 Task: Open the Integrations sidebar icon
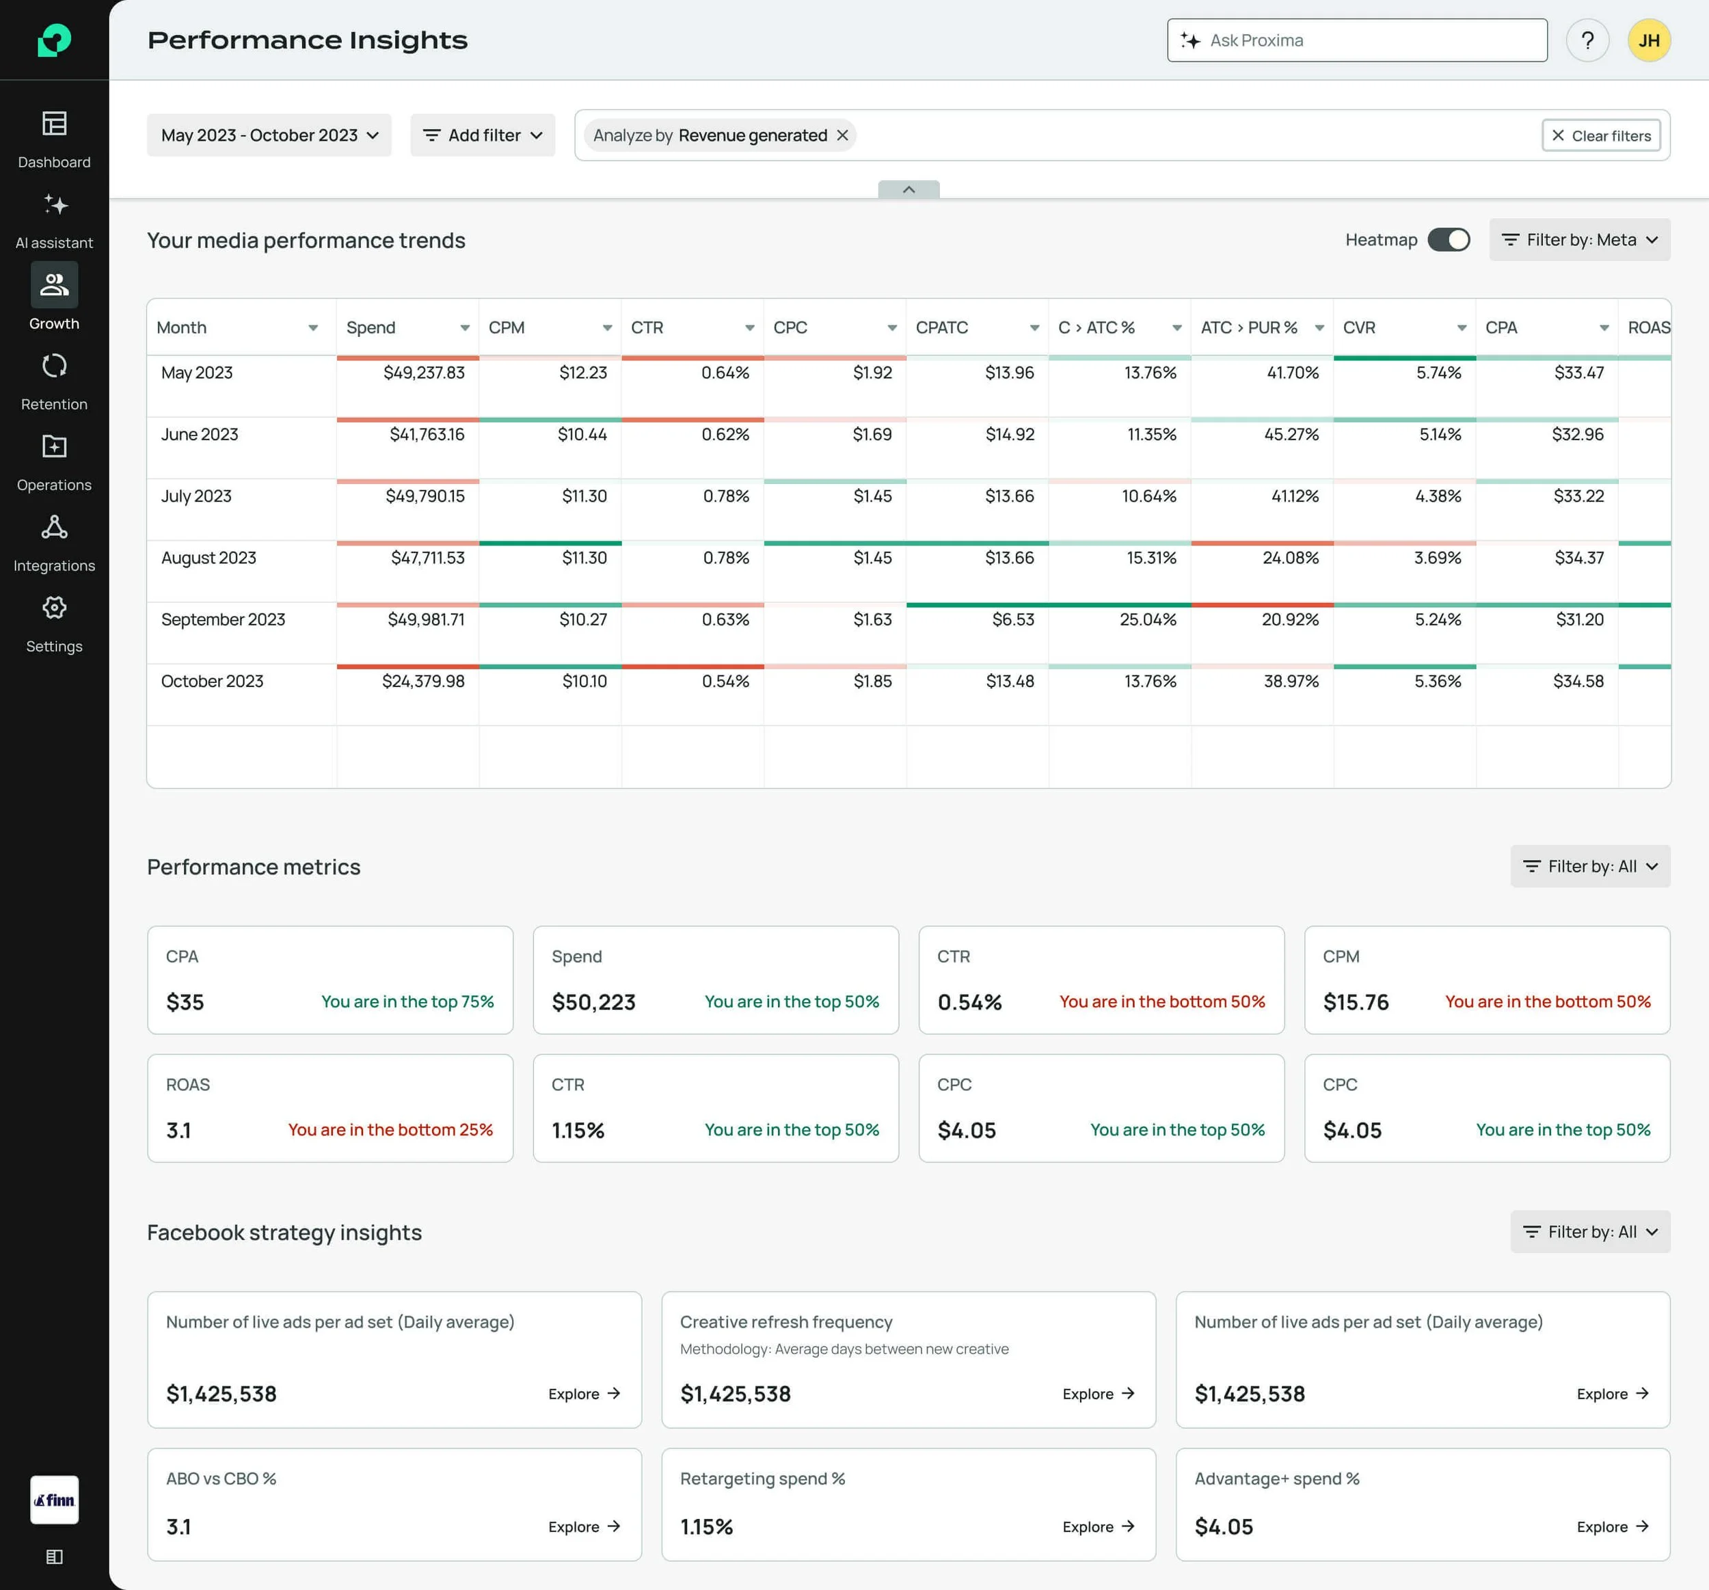54,528
